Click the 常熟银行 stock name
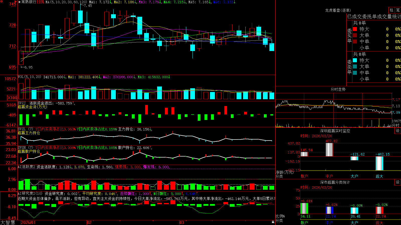Image resolution: width=401 pixels, height=225 pixels. [29, 2]
